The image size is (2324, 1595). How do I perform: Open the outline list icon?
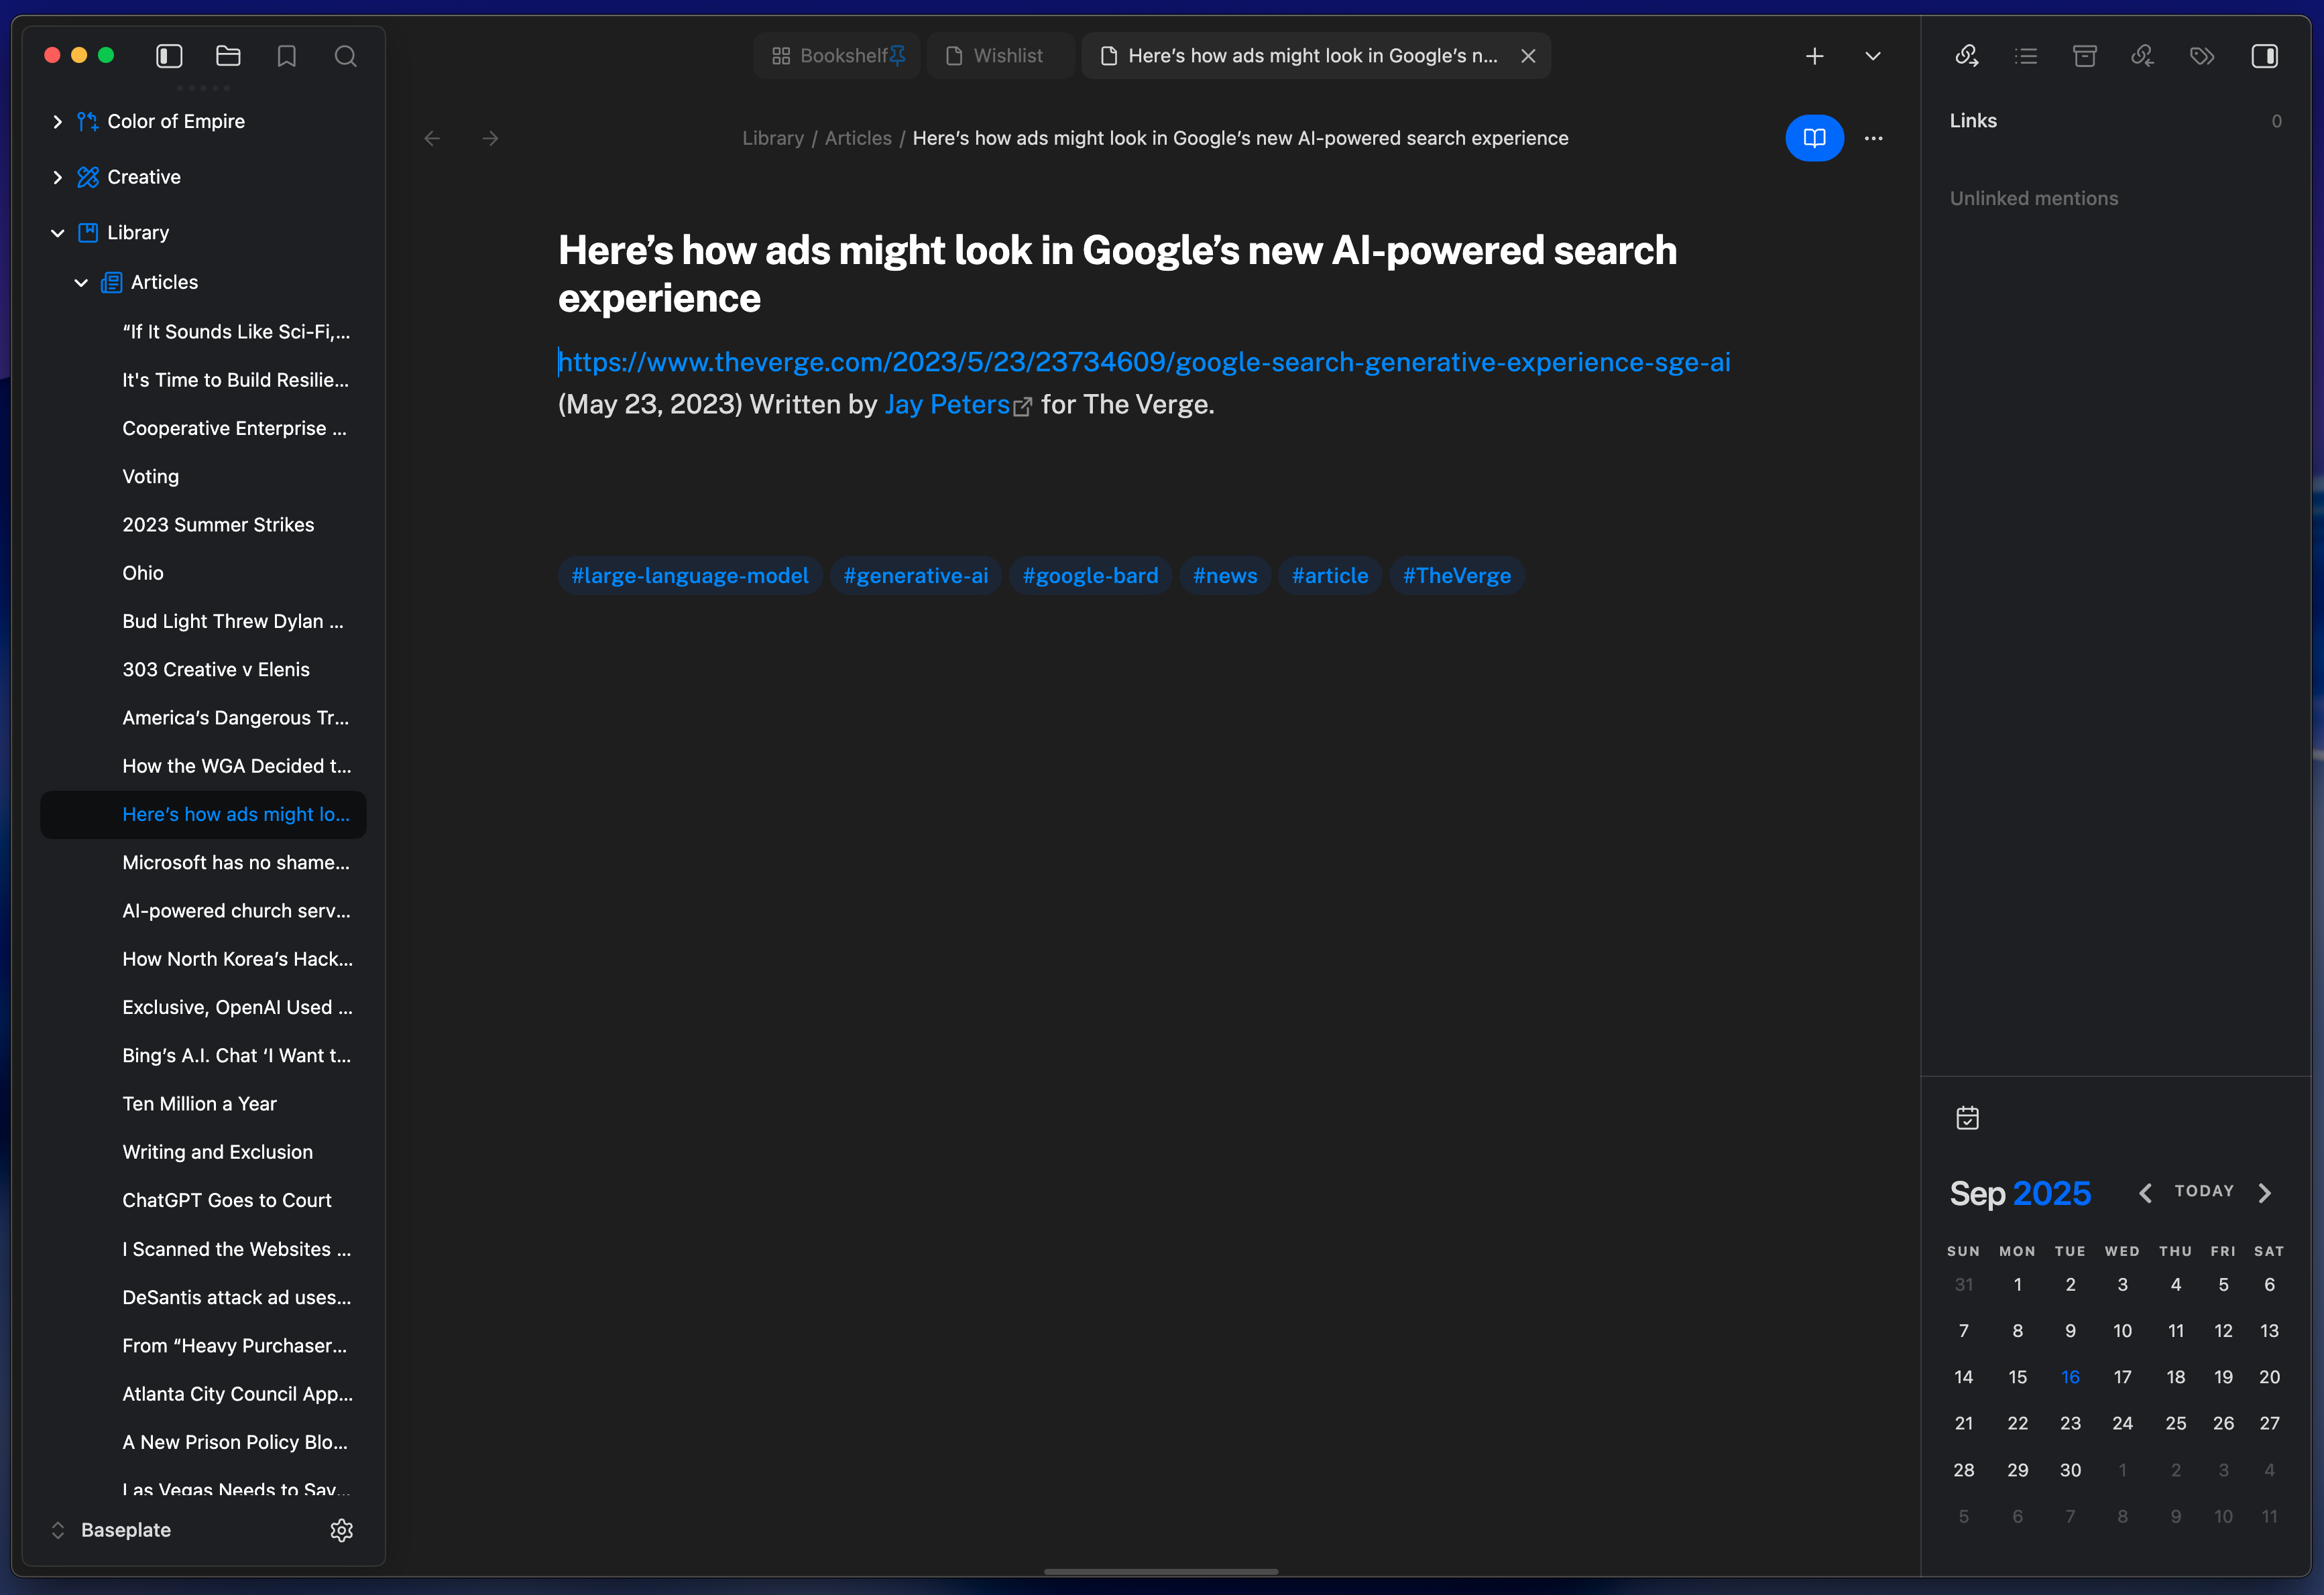point(2026,56)
